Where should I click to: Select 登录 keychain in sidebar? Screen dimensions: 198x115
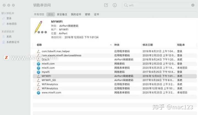point(9,18)
